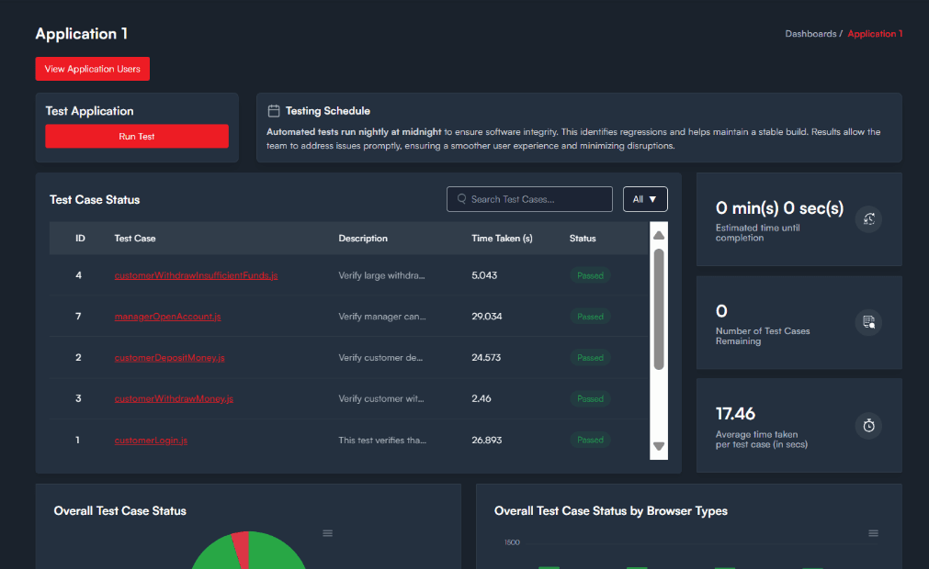The image size is (929, 569).
Task: Click the ID cell 7
Action: tap(78, 317)
